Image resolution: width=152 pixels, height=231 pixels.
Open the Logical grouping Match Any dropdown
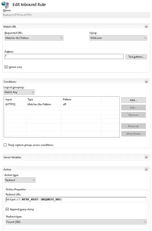19,92
